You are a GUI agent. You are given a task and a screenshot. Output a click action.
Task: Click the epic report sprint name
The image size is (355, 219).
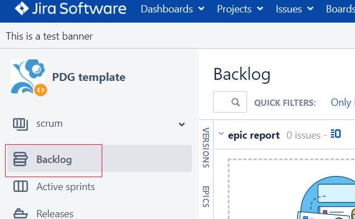coord(254,135)
